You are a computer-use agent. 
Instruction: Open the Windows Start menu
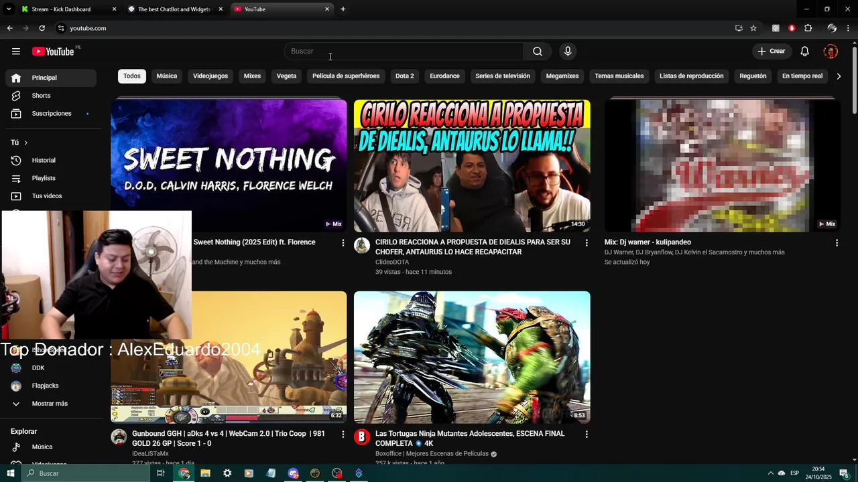pos(10,473)
